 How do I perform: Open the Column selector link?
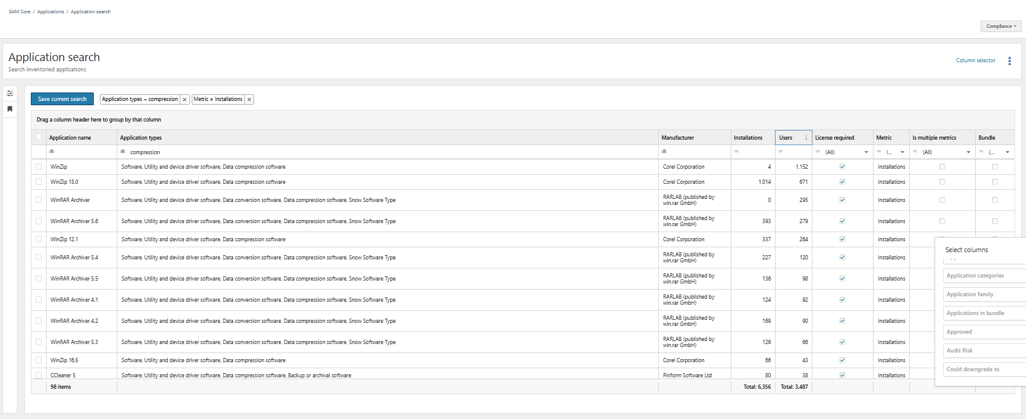pyautogui.click(x=975, y=60)
